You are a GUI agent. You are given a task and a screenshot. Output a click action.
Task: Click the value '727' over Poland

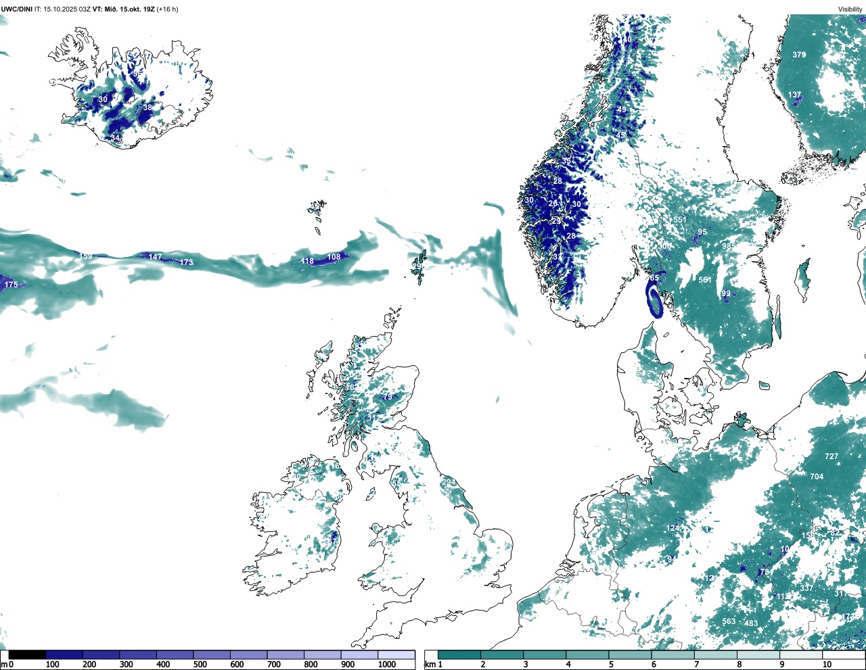click(x=831, y=456)
